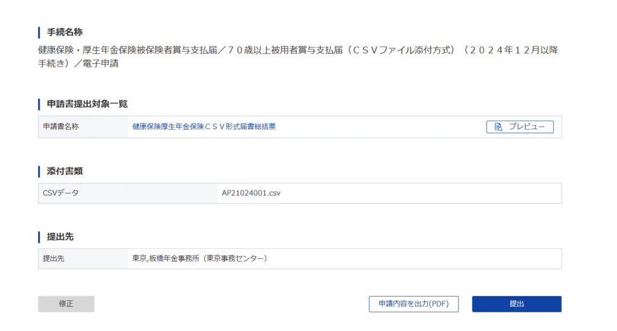
Task: Click the document magnifier icon in プレビュー button
Action: (x=498, y=127)
